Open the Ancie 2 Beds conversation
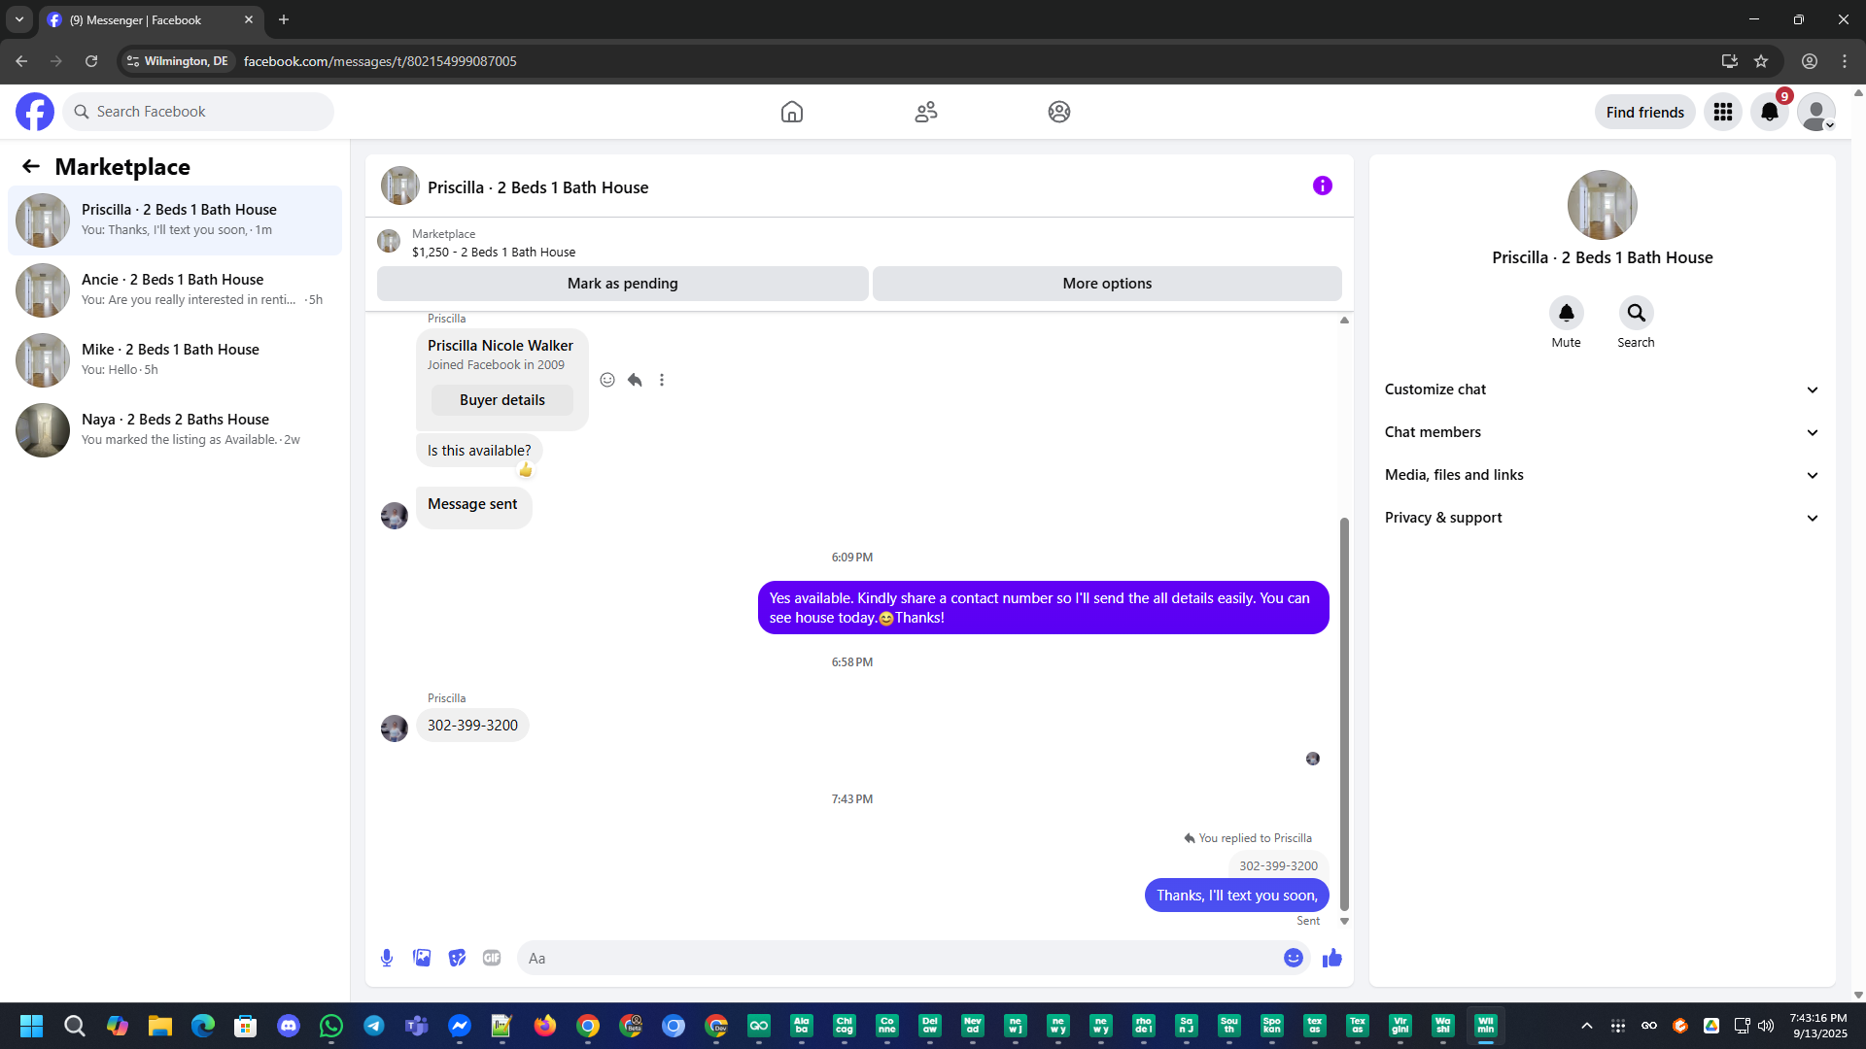The width and height of the screenshot is (1866, 1049). point(175,289)
